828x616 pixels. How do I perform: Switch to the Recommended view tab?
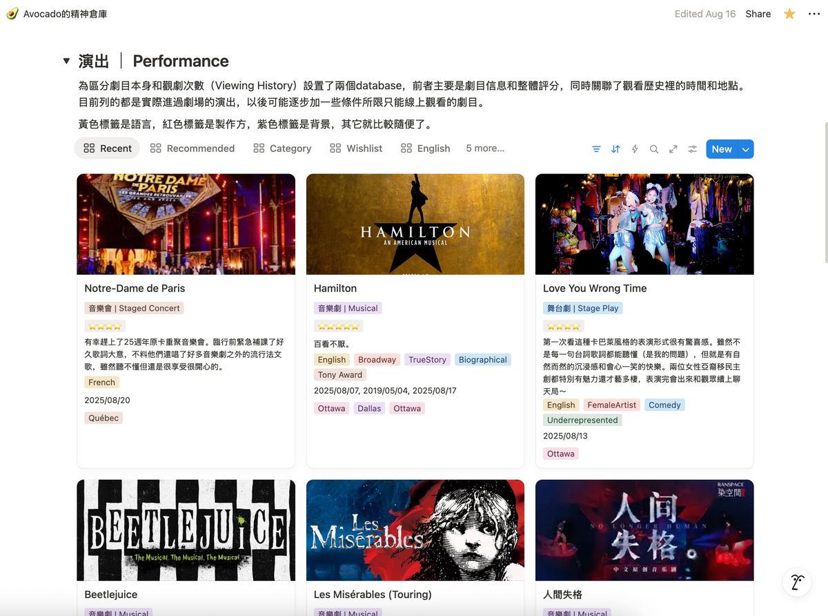(193, 148)
